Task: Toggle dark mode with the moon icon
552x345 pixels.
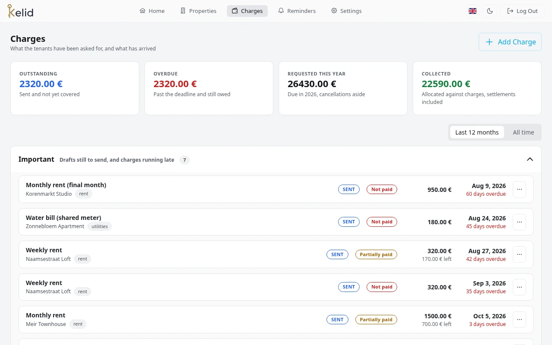Action: 490,11
